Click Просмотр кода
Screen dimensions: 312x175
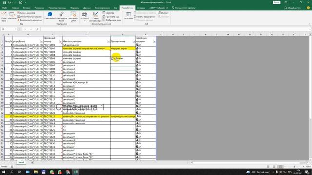pos(111,17)
